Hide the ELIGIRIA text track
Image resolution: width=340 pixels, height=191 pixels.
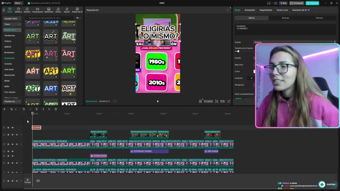click(x=12, y=128)
